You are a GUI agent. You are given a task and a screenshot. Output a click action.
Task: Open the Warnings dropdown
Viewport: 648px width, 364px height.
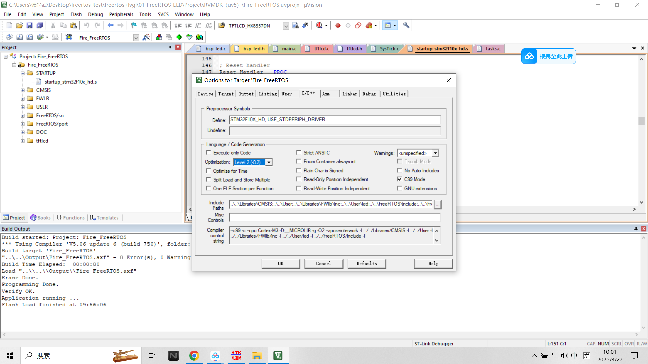coord(436,153)
